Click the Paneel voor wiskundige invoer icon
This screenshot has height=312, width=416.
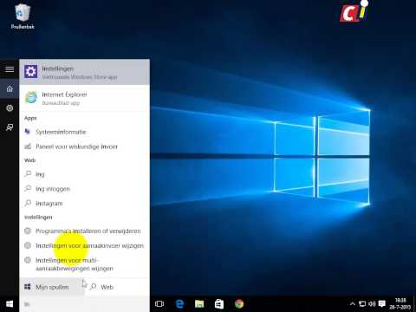pos(28,146)
